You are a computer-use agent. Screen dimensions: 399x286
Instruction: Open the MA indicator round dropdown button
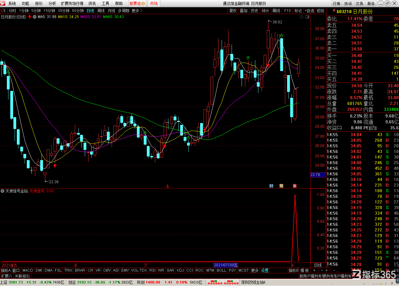pyautogui.click(x=34, y=17)
